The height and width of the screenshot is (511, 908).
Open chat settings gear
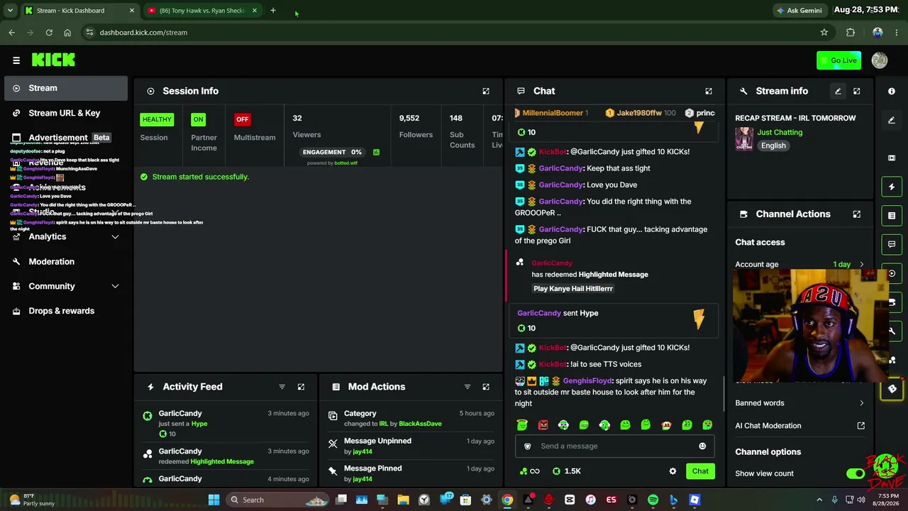pos(672,471)
